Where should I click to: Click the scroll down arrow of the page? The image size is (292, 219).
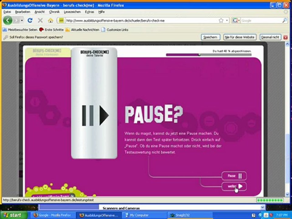click(287, 194)
